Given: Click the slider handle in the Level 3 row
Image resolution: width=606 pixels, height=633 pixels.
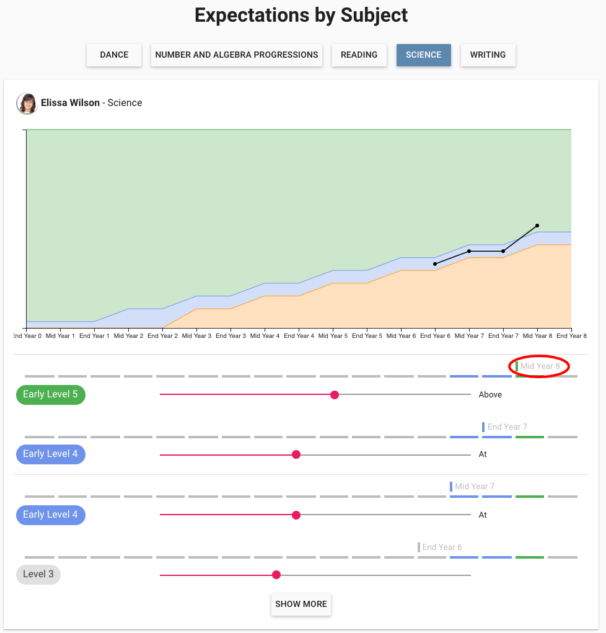Looking at the screenshot, I should tap(276, 575).
